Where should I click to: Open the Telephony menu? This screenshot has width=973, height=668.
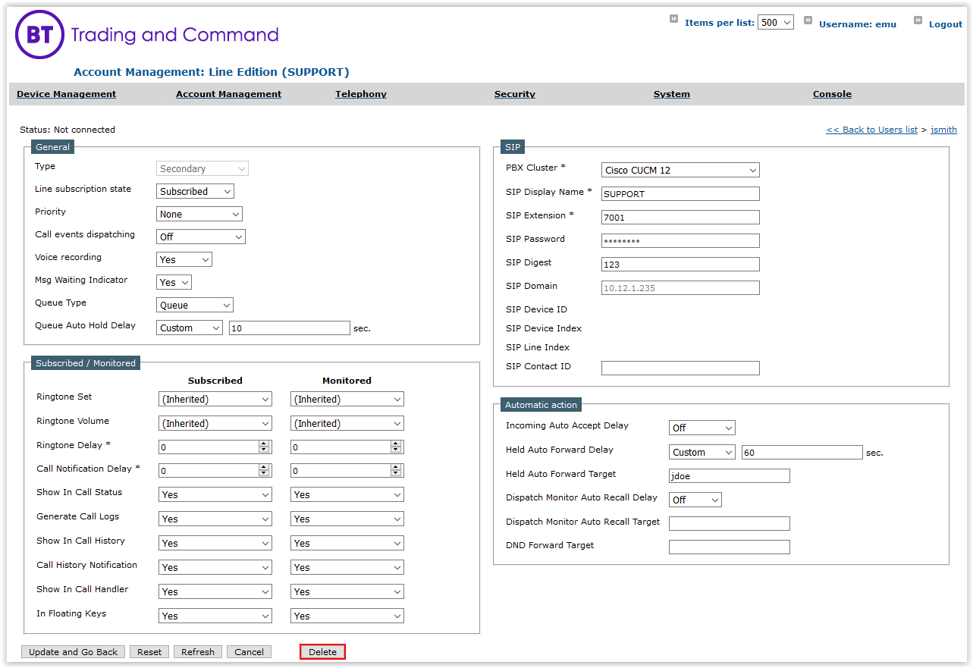(x=361, y=94)
